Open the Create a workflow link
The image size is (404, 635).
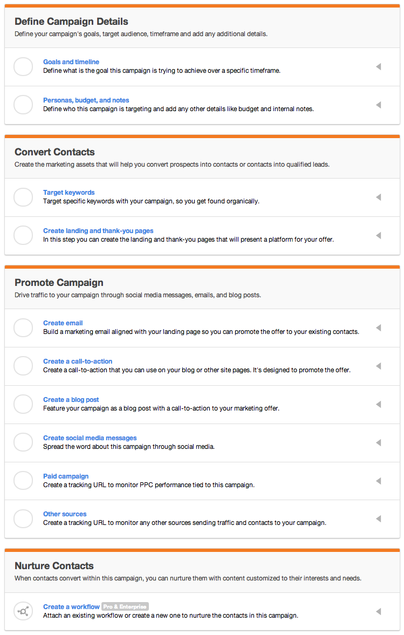tap(71, 606)
